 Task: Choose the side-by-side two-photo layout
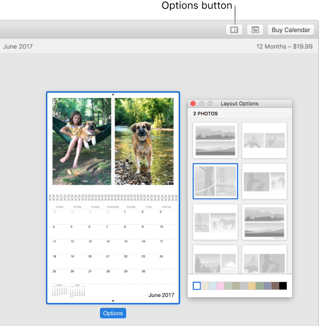[264, 140]
